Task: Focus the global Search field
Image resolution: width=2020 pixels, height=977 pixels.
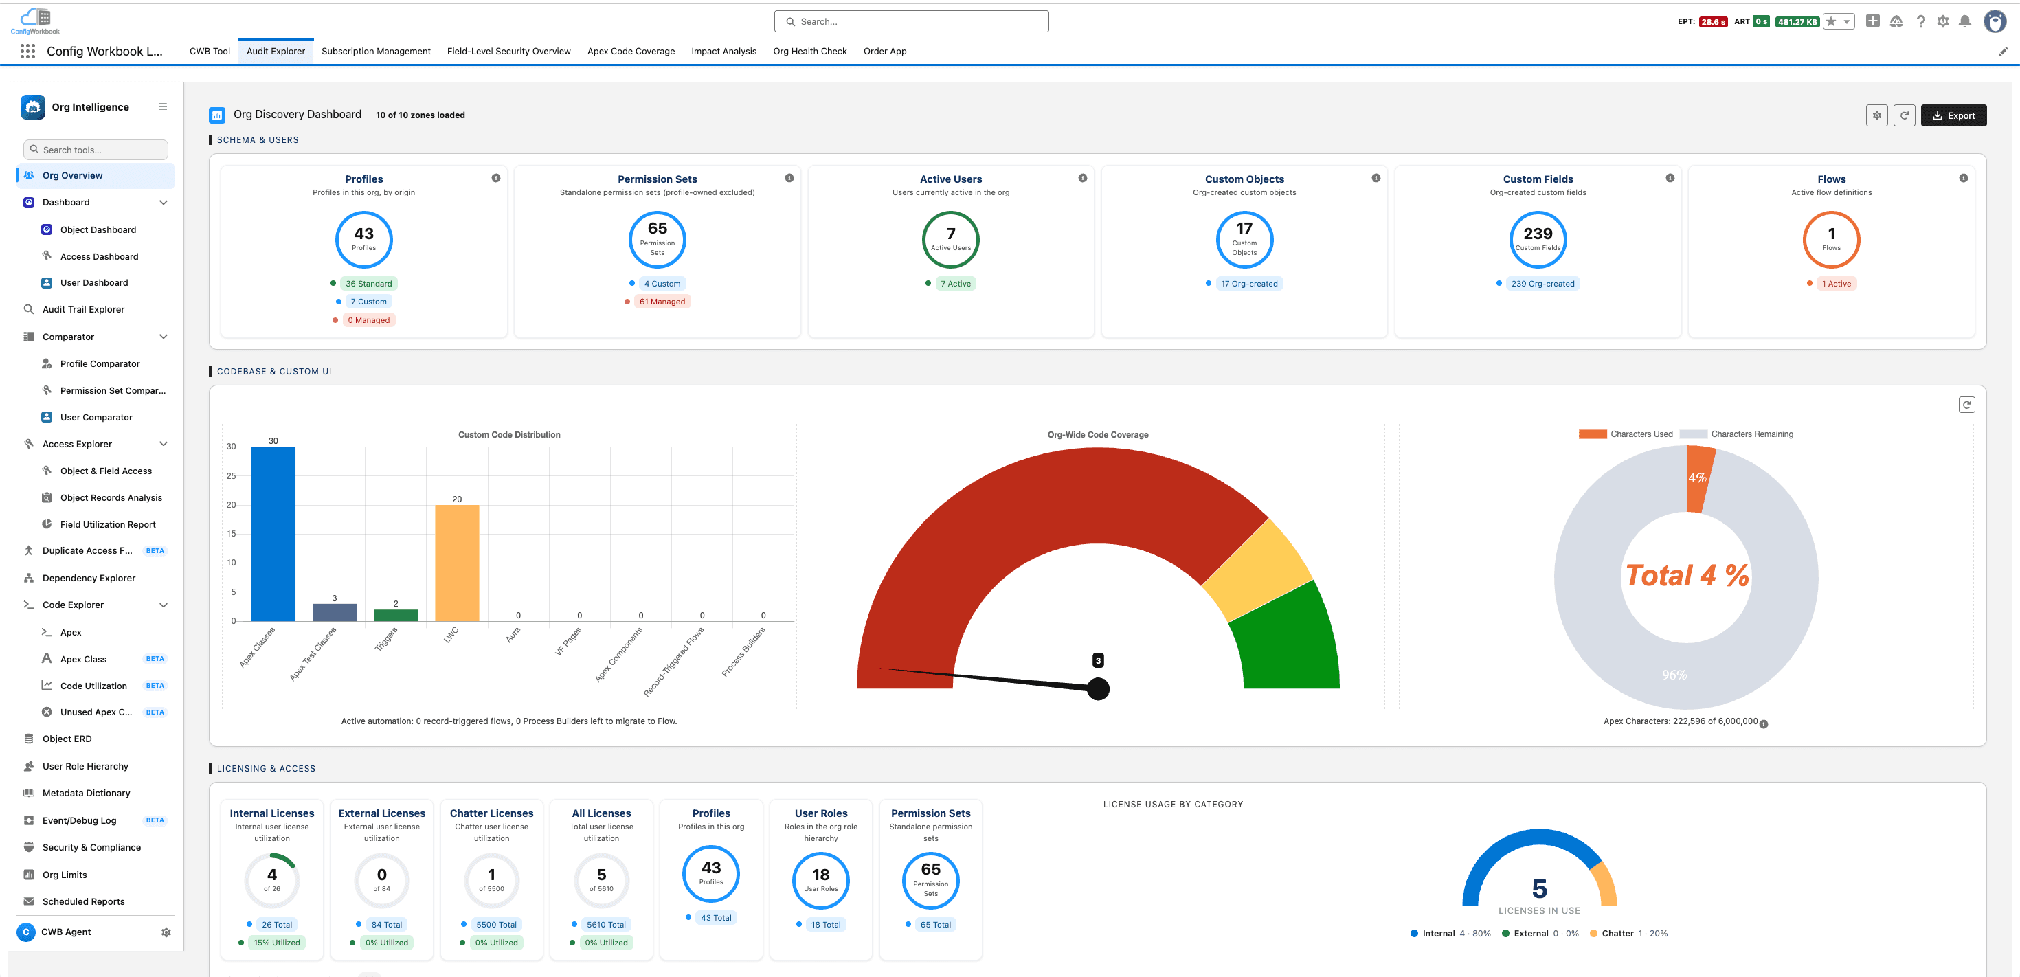Action: (911, 21)
